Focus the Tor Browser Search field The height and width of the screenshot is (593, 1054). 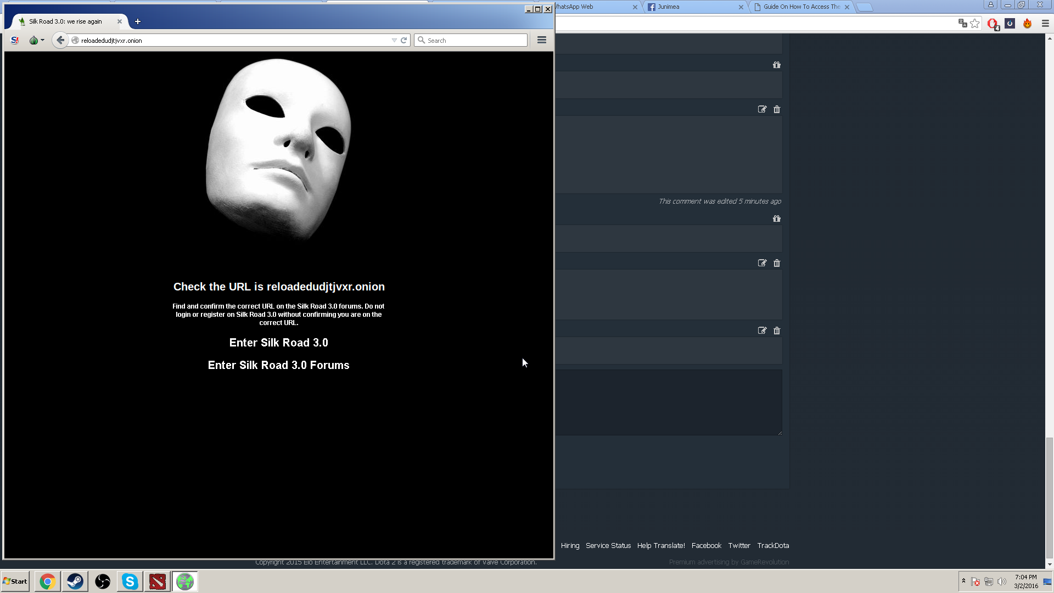point(471,40)
